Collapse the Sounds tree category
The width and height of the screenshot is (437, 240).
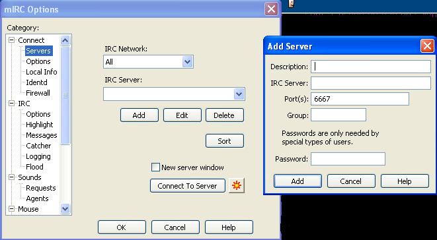pos(11,177)
